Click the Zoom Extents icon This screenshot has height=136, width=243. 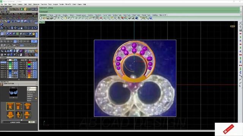tap(87, 18)
